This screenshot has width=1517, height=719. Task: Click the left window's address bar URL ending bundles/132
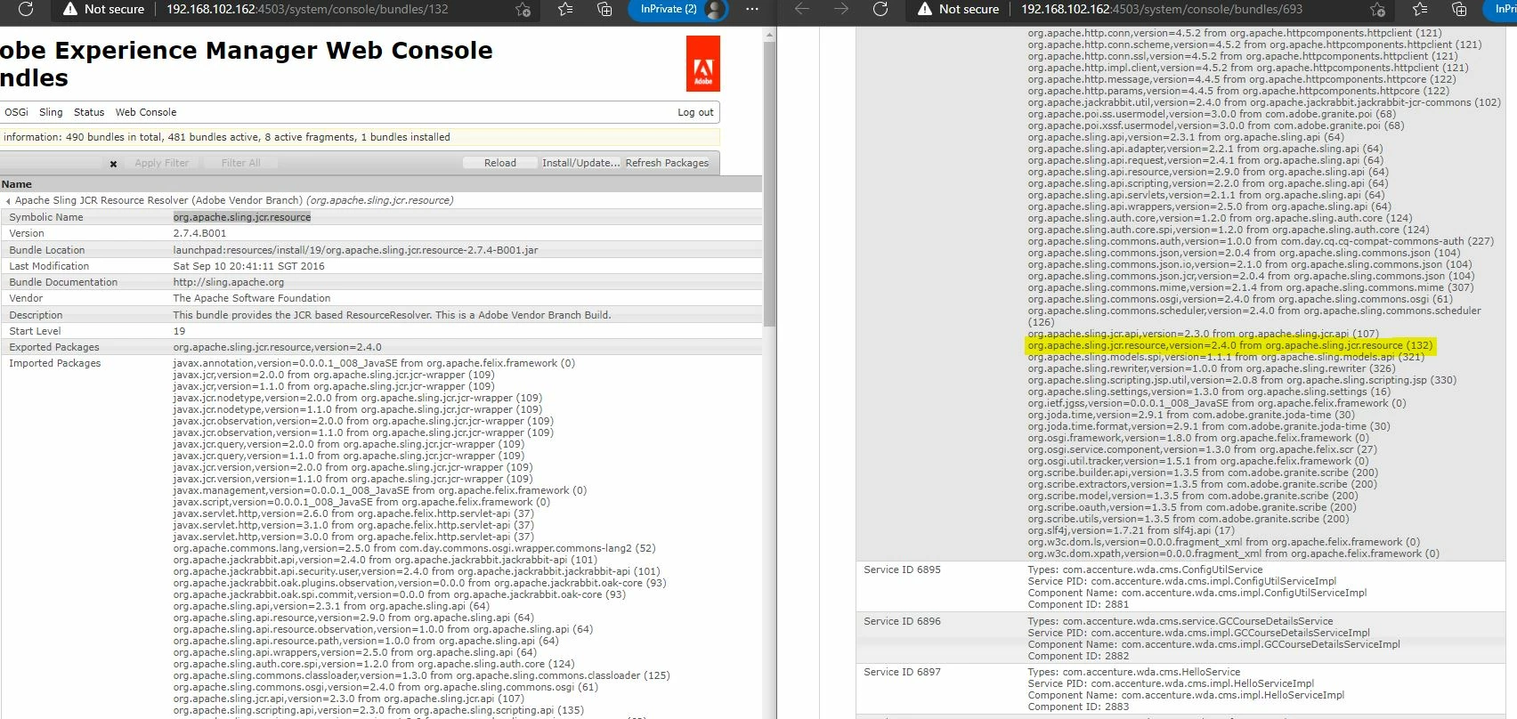[307, 9]
